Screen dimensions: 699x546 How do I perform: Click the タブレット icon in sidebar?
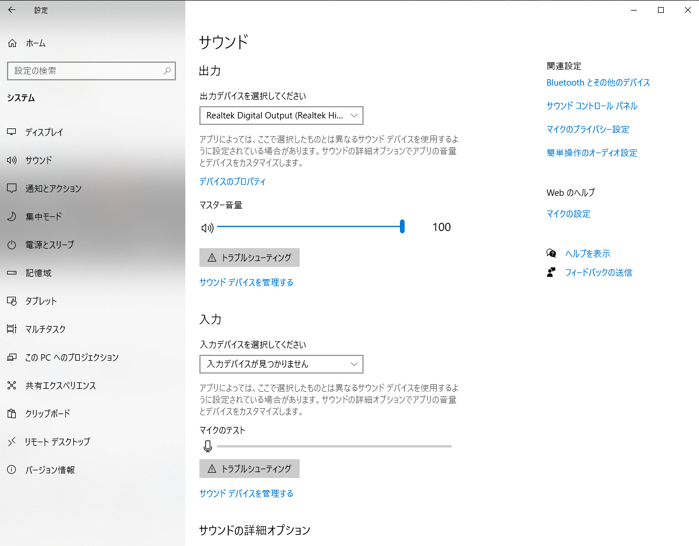point(13,301)
